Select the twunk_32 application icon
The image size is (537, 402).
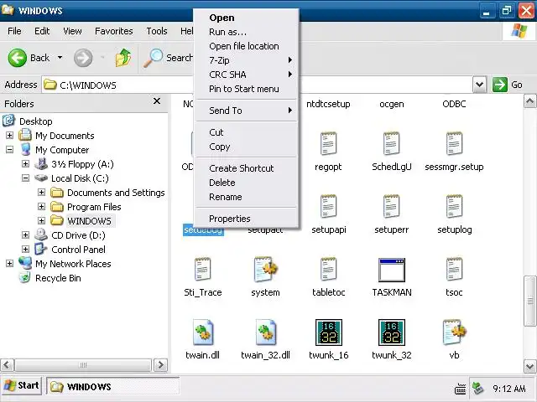click(x=392, y=332)
